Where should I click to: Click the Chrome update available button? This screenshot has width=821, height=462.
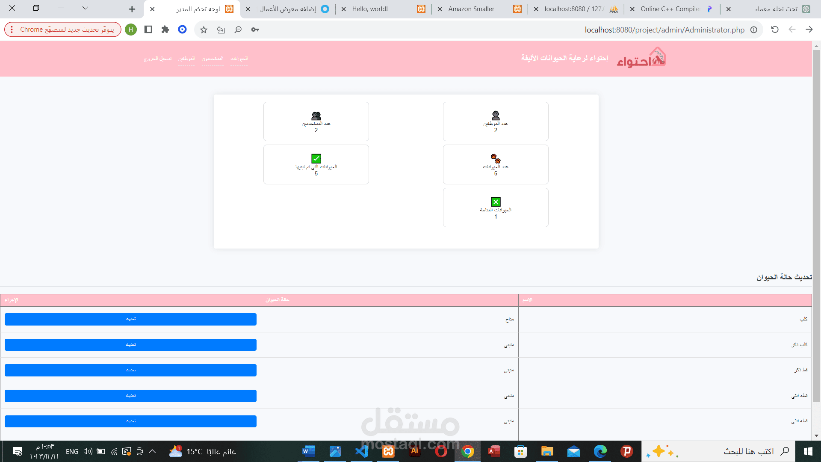point(63,30)
